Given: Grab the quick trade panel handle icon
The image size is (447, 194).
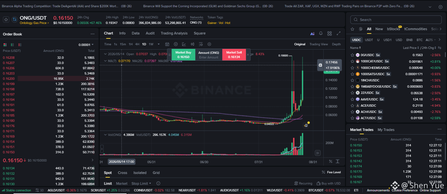Looking at the screenshot, I should [x=169, y=55].
